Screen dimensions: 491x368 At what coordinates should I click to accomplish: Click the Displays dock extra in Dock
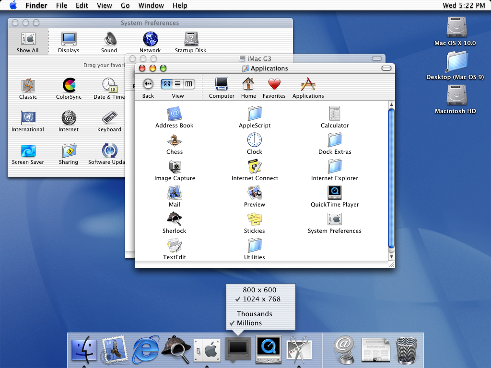click(x=238, y=349)
